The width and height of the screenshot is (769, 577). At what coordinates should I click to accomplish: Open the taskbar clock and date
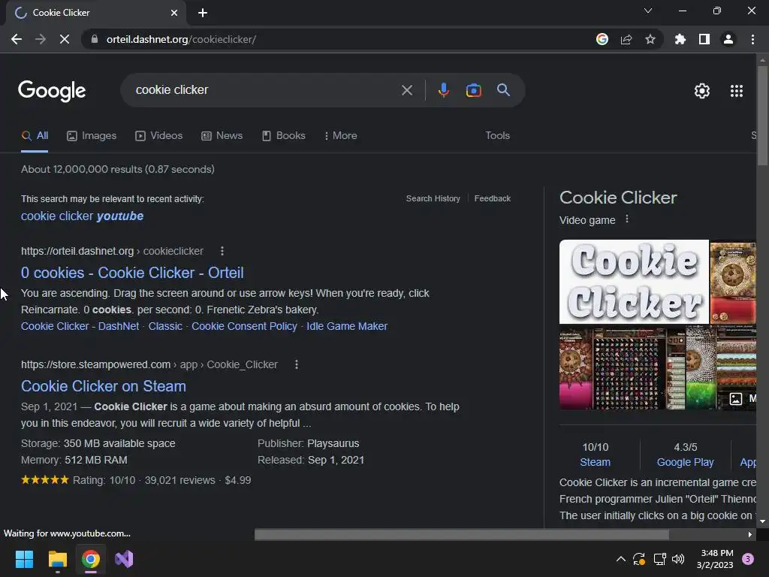(x=715, y=559)
